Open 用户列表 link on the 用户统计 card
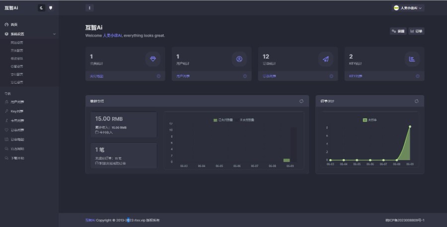447x227 pixels. pyautogui.click(x=183, y=76)
